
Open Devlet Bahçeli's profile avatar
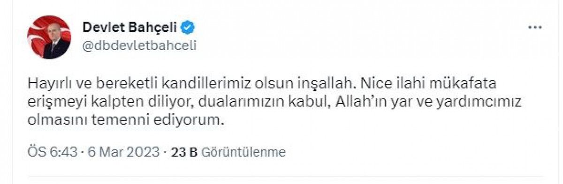coord(49,37)
